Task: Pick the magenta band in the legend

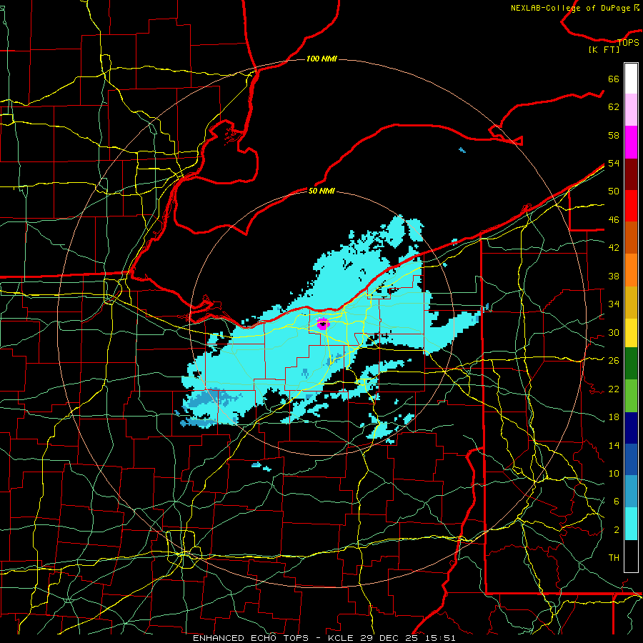Action: pos(631,142)
